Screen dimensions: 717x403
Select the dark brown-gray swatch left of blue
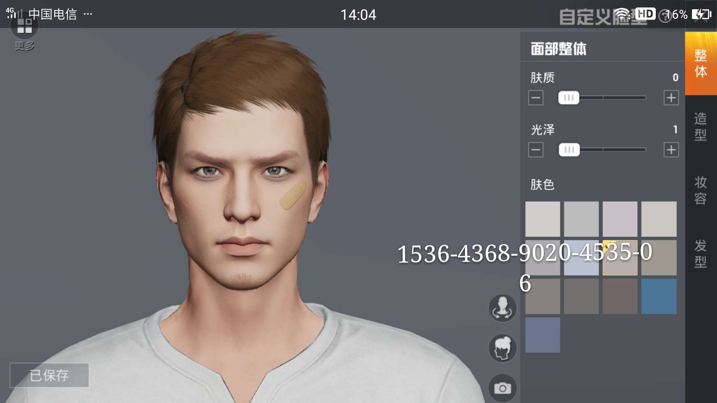pos(620,296)
